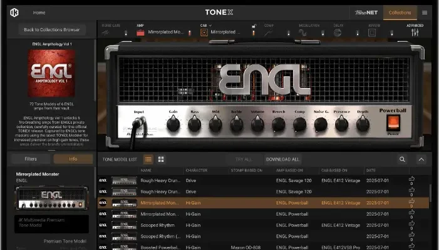439x250 pixels.
Task: Switch to the Filters tab
Action: pyautogui.click(x=30, y=159)
